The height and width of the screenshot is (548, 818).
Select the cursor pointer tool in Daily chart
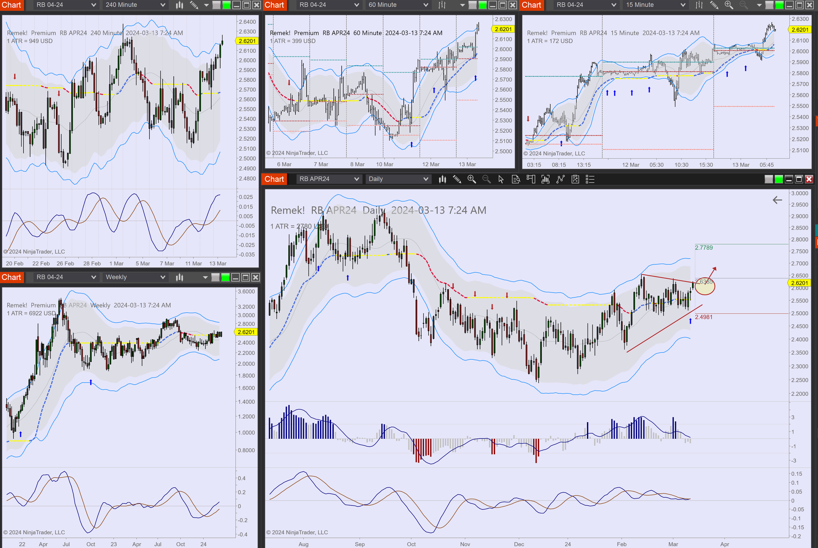tap(501, 179)
